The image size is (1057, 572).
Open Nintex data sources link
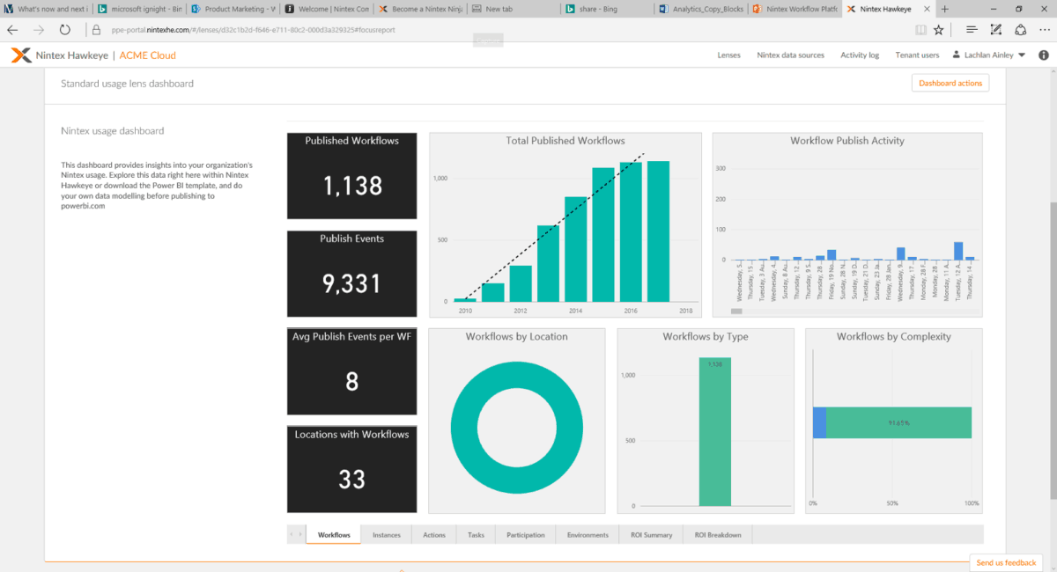(790, 55)
